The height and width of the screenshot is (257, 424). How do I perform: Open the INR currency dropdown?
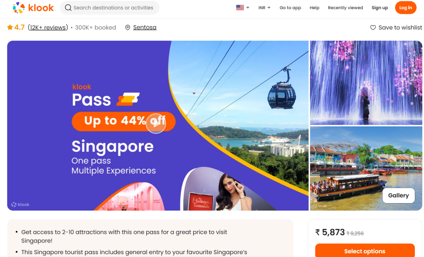[x=264, y=7]
